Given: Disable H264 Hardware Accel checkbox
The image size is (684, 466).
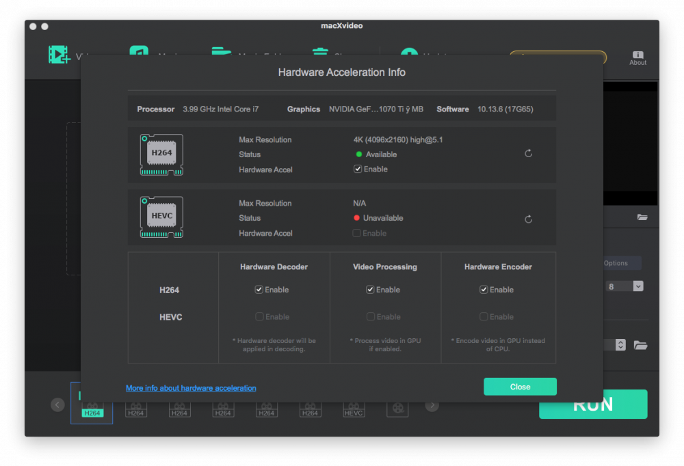Looking at the screenshot, I should point(358,169).
